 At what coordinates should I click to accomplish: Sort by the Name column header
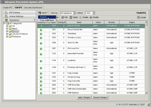click(x=79, y=22)
